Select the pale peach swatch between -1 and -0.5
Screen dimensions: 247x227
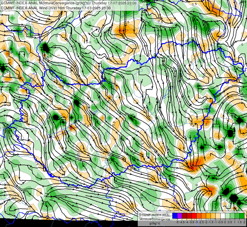coord(218,216)
